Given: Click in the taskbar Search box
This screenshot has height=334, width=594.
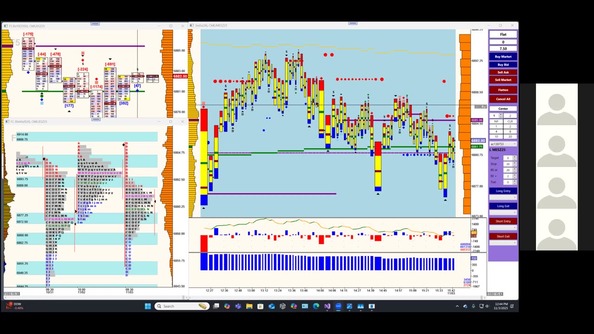Looking at the screenshot, I should [181, 306].
